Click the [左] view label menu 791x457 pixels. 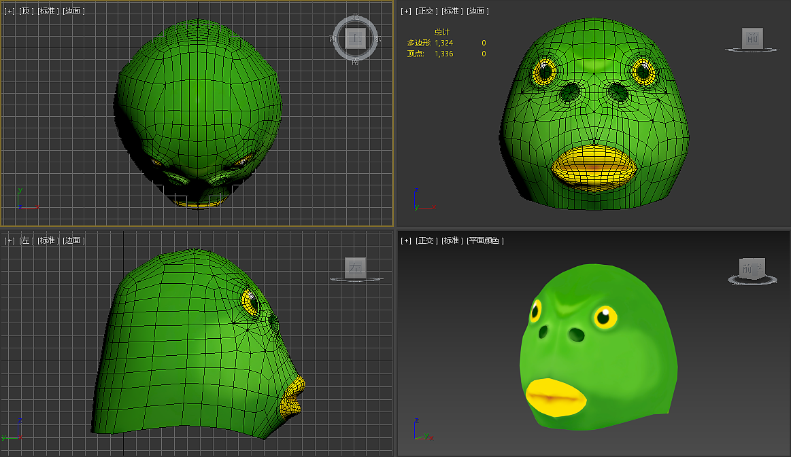click(27, 240)
